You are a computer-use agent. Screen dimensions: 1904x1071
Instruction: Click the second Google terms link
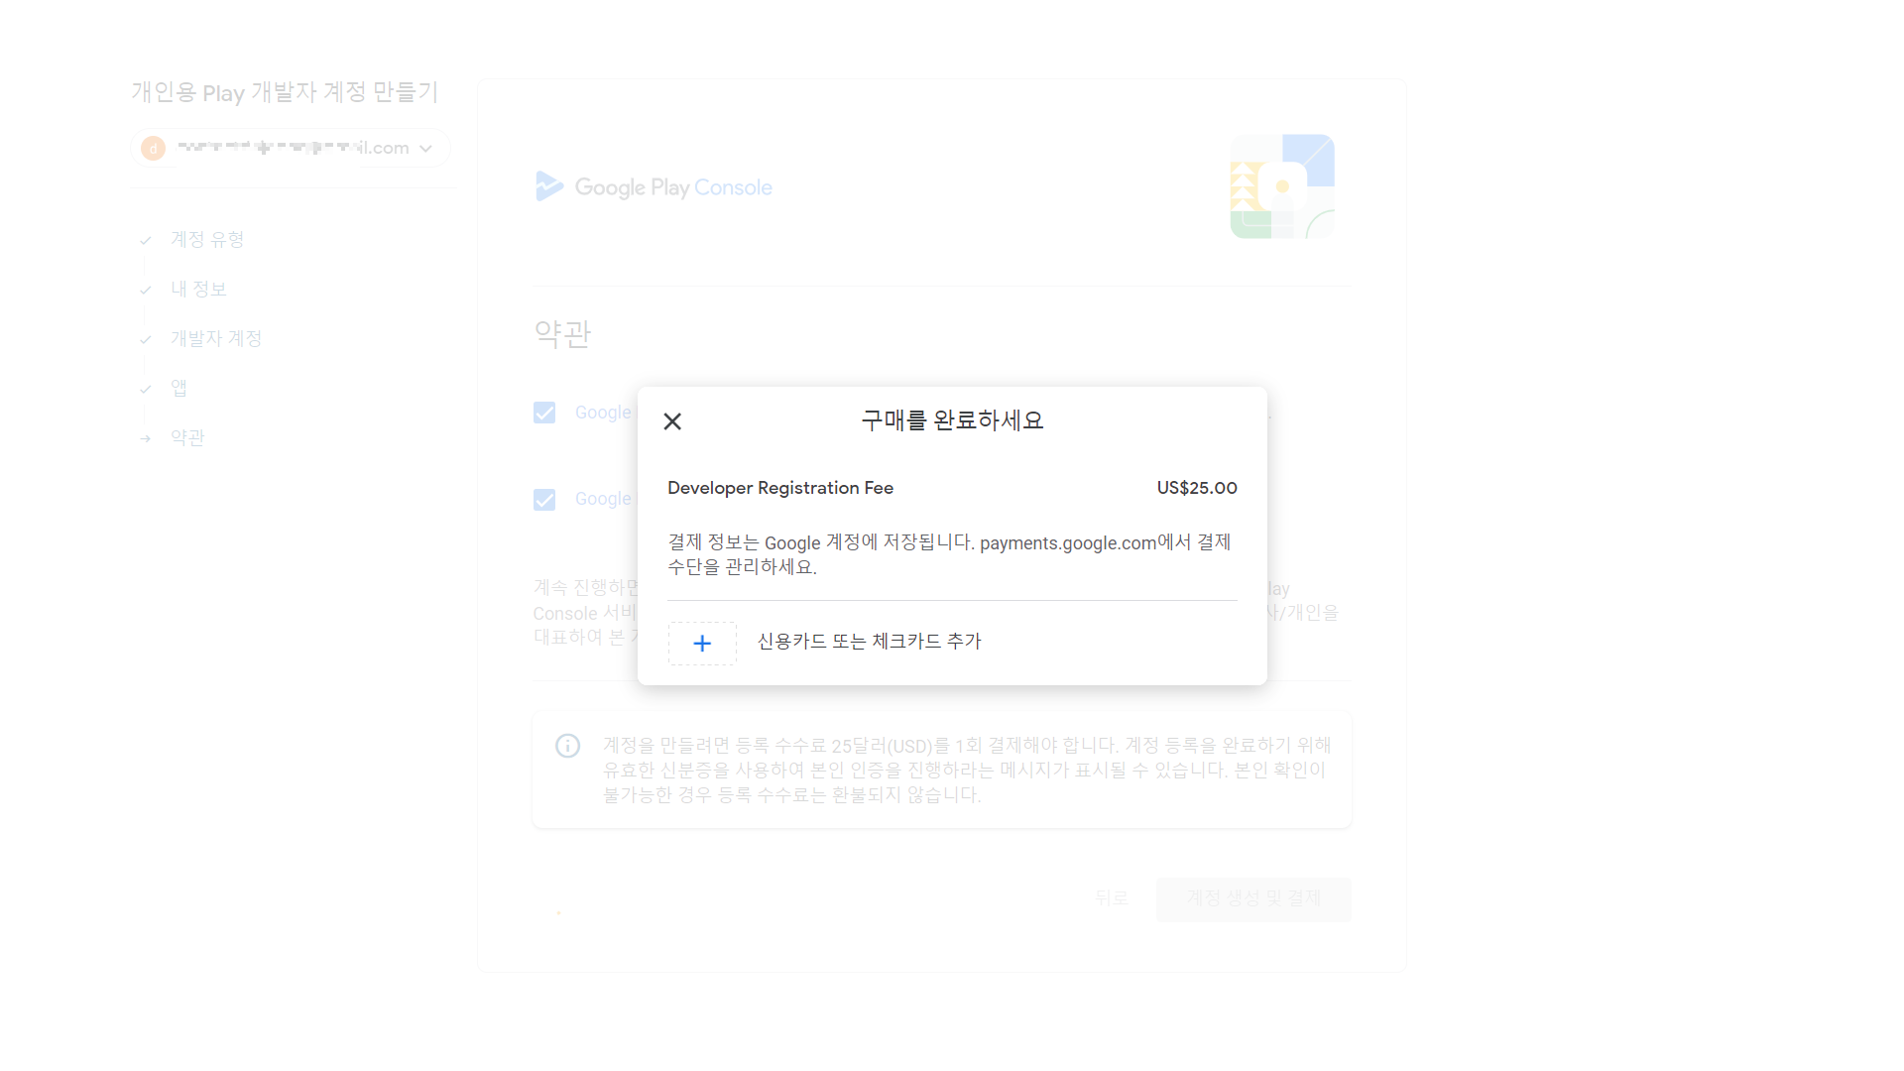(x=603, y=499)
